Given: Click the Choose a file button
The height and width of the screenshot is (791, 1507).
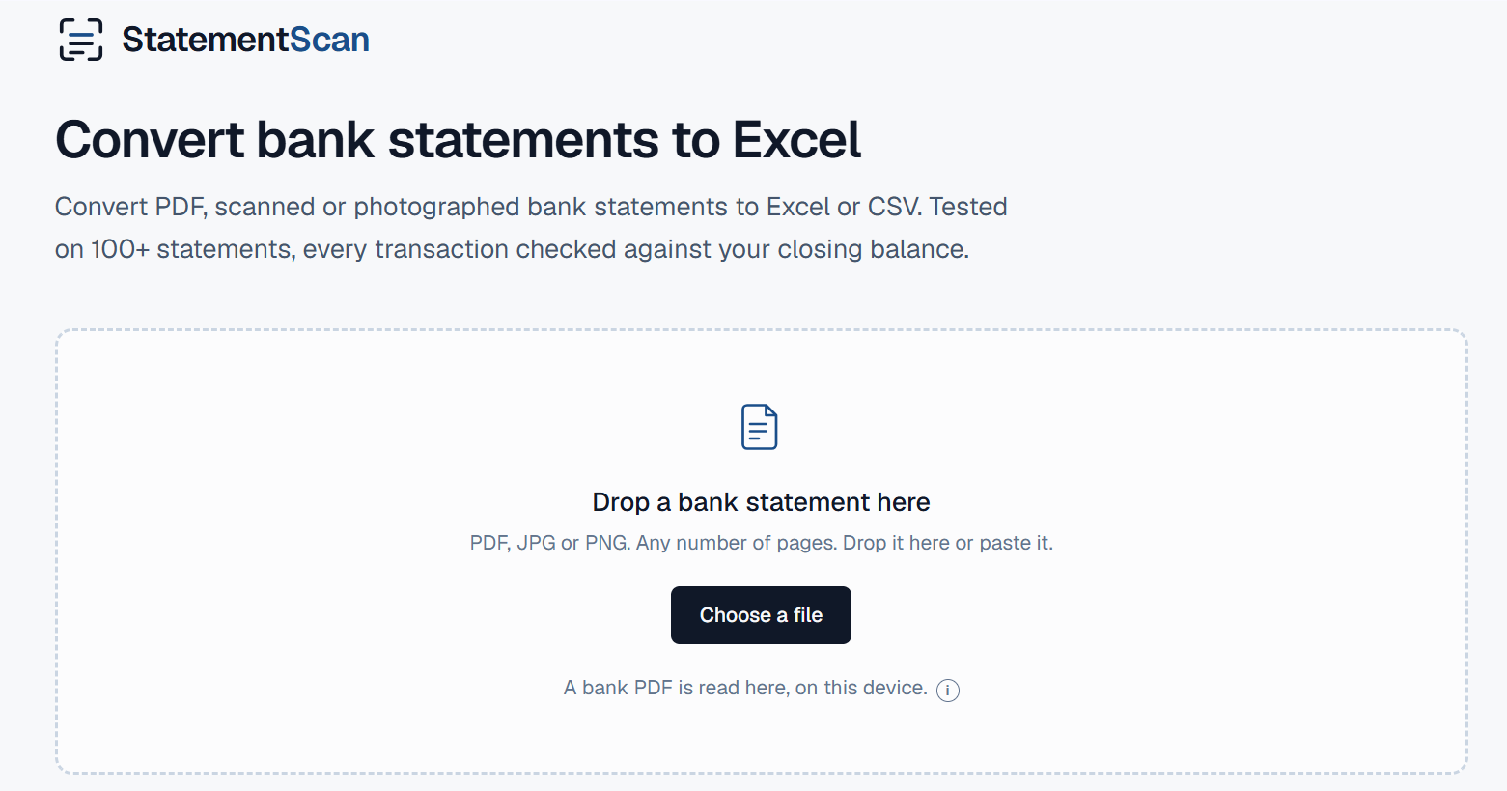Looking at the screenshot, I should point(761,615).
